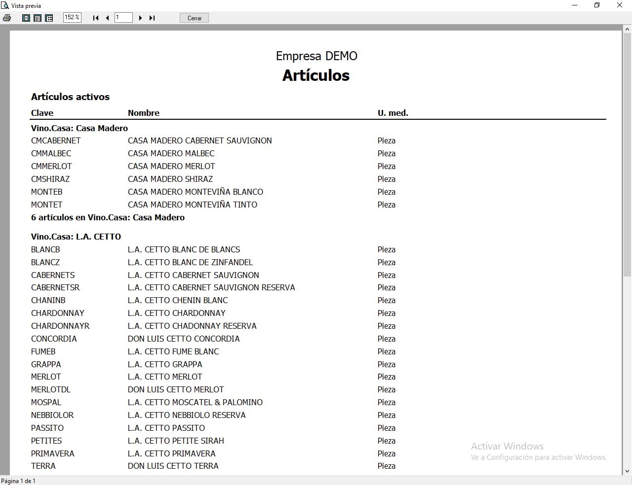Select "L.A. CETTO GRAPPA" name
The height and width of the screenshot is (485, 632).
click(x=165, y=364)
